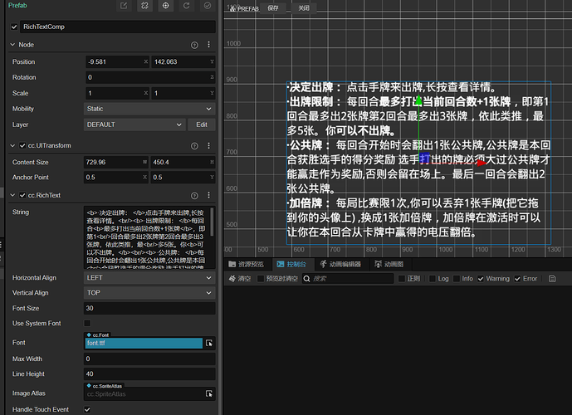Click the 保存 save prefab button
This screenshot has width=572, height=415.
(273, 7)
